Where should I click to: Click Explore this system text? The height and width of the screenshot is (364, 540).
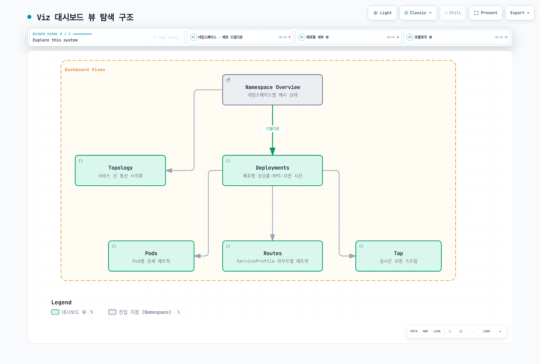click(x=55, y=40)
